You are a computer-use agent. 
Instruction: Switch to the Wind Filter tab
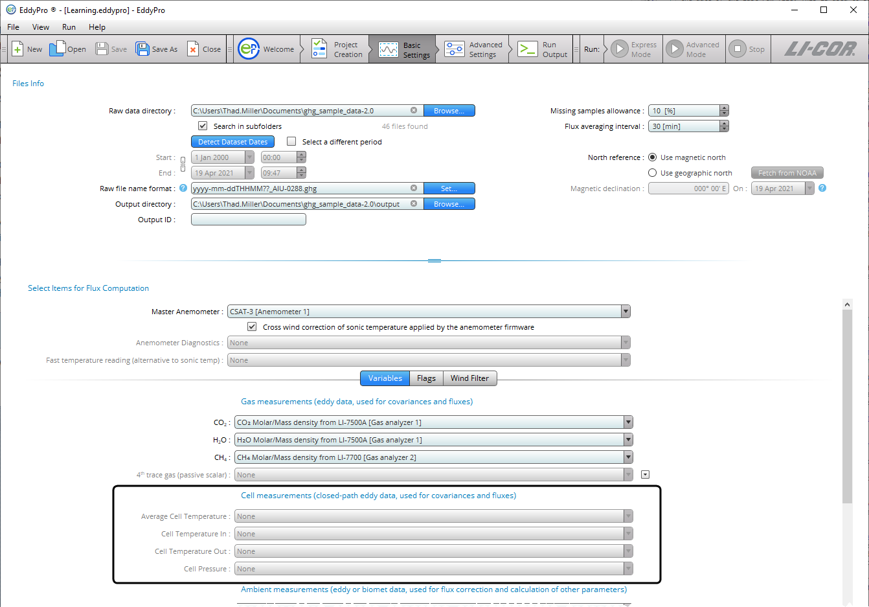click(x=469, y=378)
